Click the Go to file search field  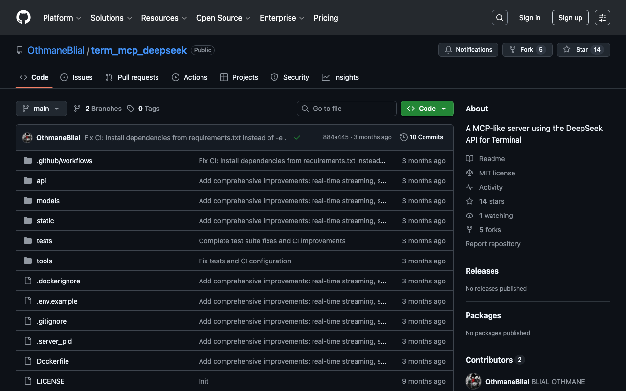coord(347,109)
